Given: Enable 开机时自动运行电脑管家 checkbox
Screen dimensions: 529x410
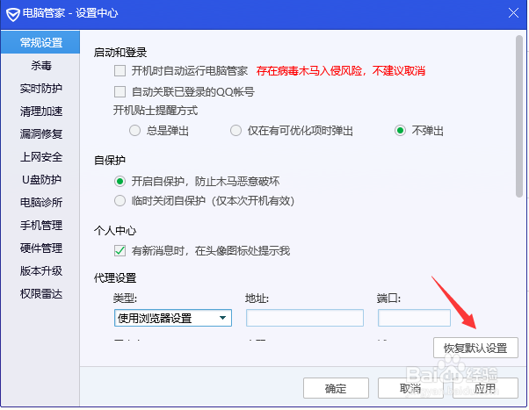Looking at the screenshot, I should [120, 71].
